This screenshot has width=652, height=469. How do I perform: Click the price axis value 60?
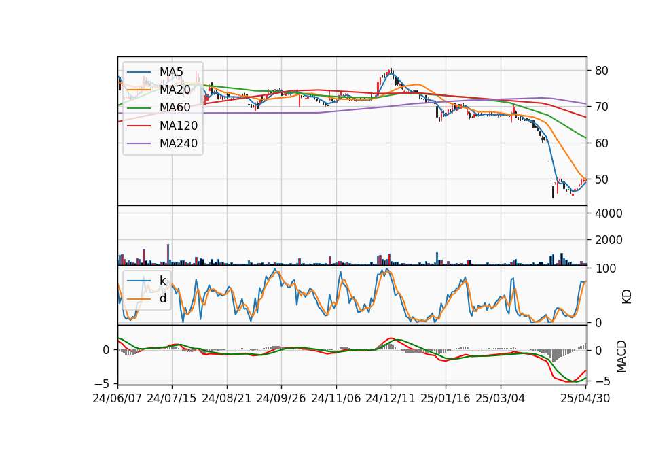[x=602, y=143]
